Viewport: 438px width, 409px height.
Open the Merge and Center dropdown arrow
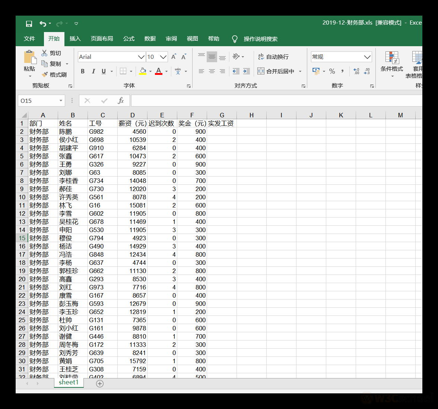(300, 71)
